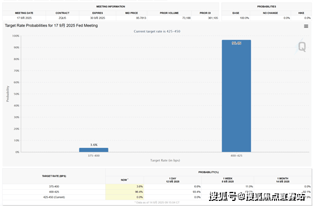
Task: Click the EASE probability header
Action: click(236, 13)
